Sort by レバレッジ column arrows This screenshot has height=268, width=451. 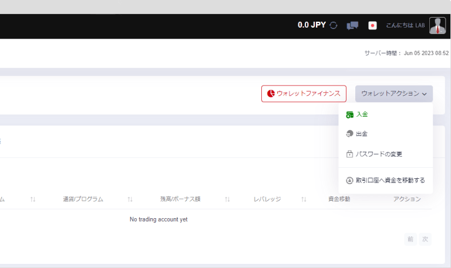[x=304, y=199]
